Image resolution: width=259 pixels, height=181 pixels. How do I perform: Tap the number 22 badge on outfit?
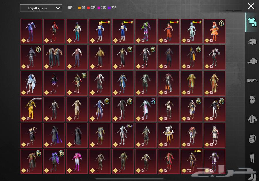pyautogui.click(x=130, y=49)
